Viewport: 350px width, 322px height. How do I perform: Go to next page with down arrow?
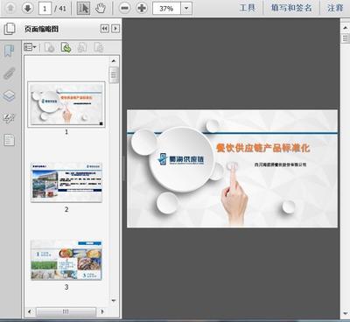coord(28,8)
